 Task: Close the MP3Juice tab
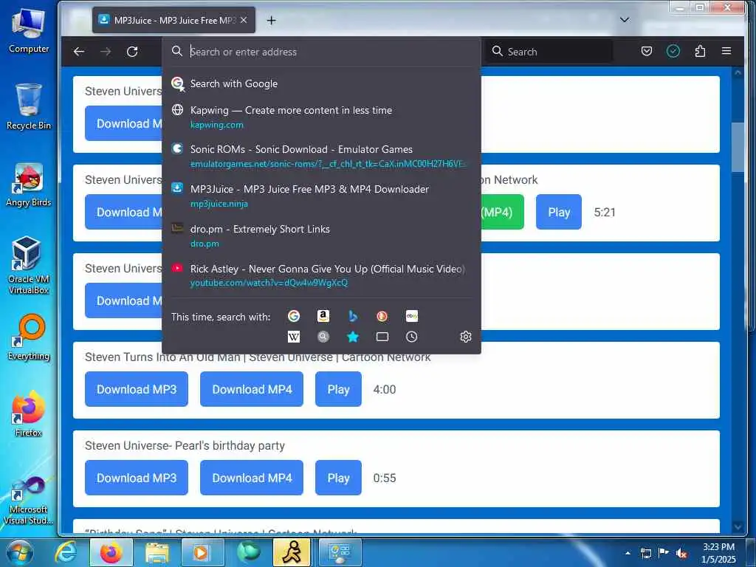click(x=244, y=20)
